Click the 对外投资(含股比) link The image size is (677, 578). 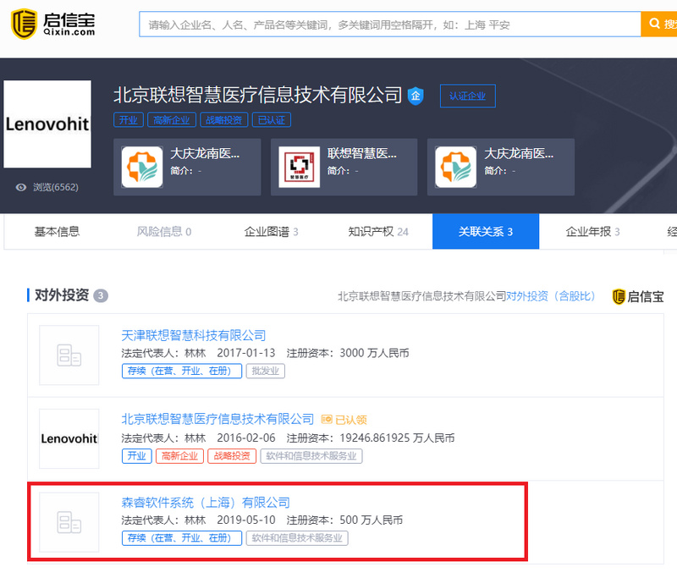(551, 296)
